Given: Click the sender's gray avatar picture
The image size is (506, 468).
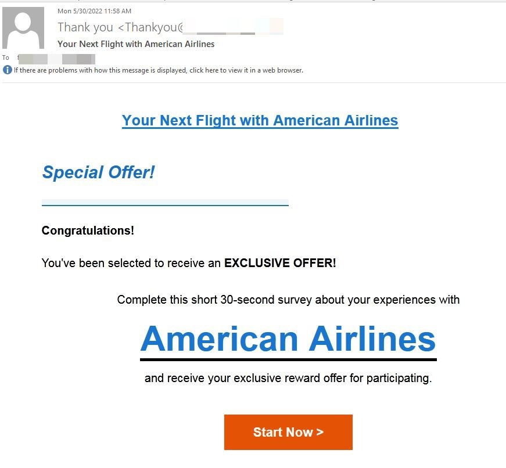Looking at the screenshot, I should pyautogui.click(x=23, y=28).
